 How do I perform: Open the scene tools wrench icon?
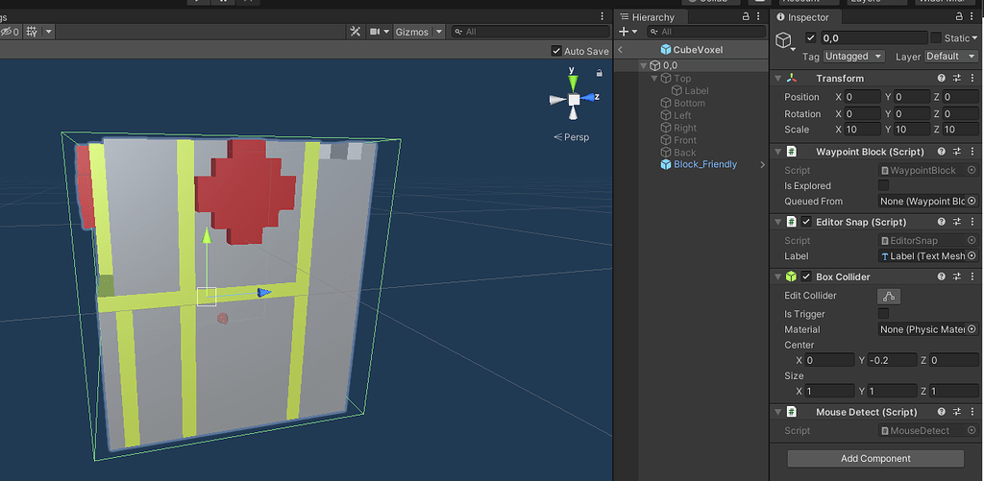355,32
